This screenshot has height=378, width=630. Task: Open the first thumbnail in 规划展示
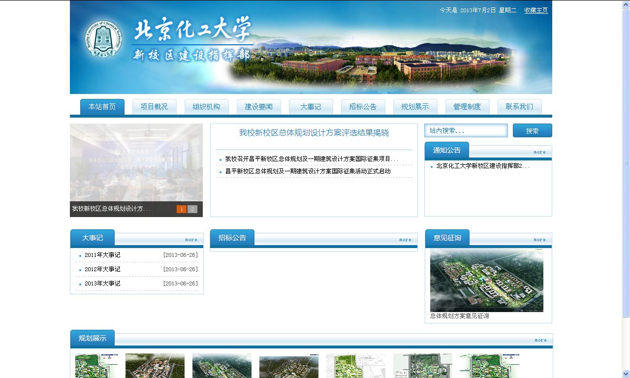96,366
